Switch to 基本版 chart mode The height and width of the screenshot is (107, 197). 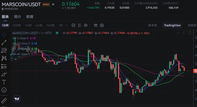152,25
